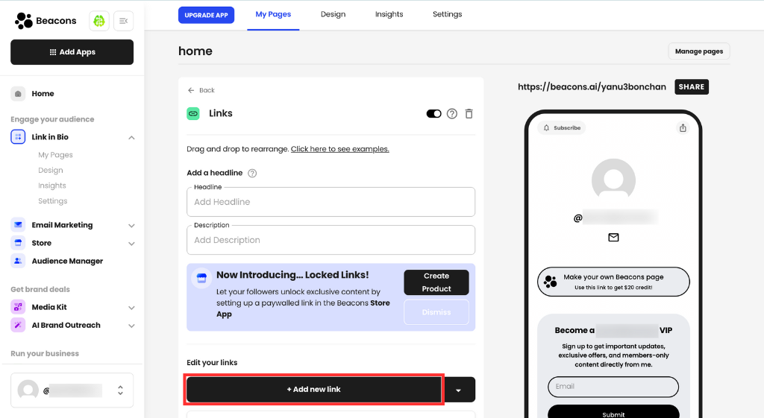Collapse the Link in Bio section
Image resolution: width=764 pixels, height=418 pixels.
click(131, 138)
